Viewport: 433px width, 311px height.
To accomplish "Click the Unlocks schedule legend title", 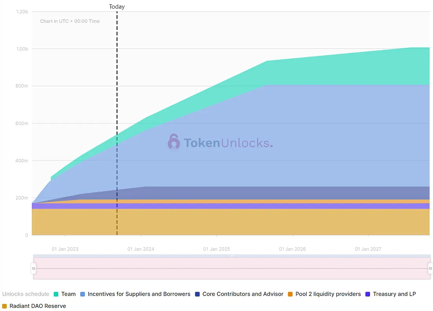I will coord(26,294).
